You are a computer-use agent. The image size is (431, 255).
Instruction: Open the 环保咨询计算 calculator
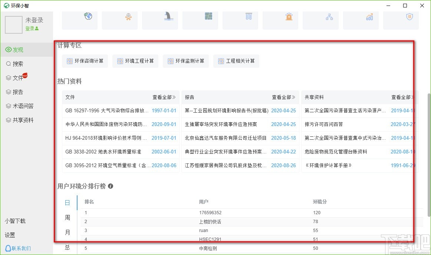coord(85,61)
